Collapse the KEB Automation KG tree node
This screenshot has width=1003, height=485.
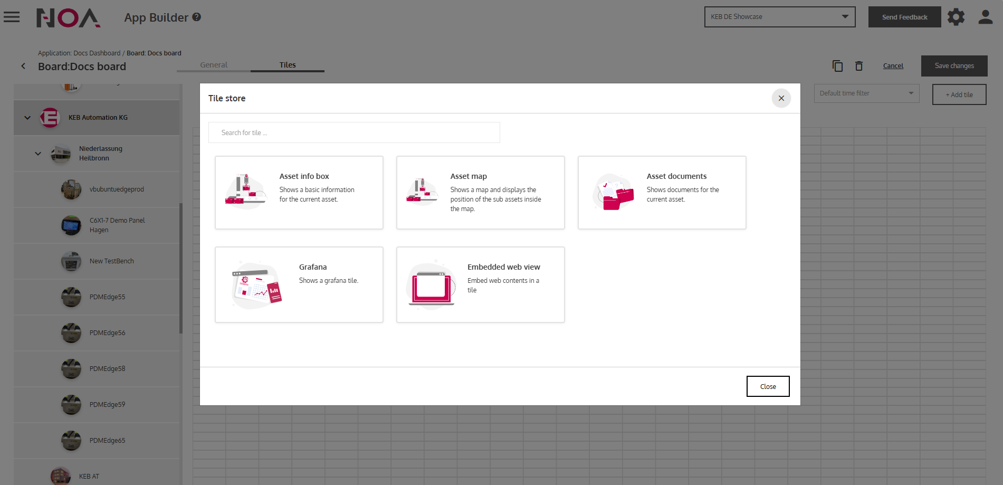tap(27, 118)
